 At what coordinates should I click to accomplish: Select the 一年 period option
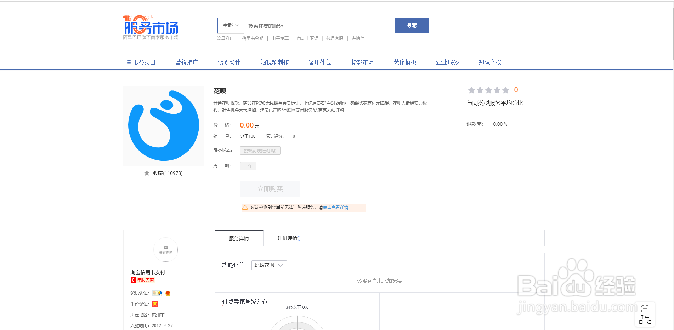click(x=248, y=166)
